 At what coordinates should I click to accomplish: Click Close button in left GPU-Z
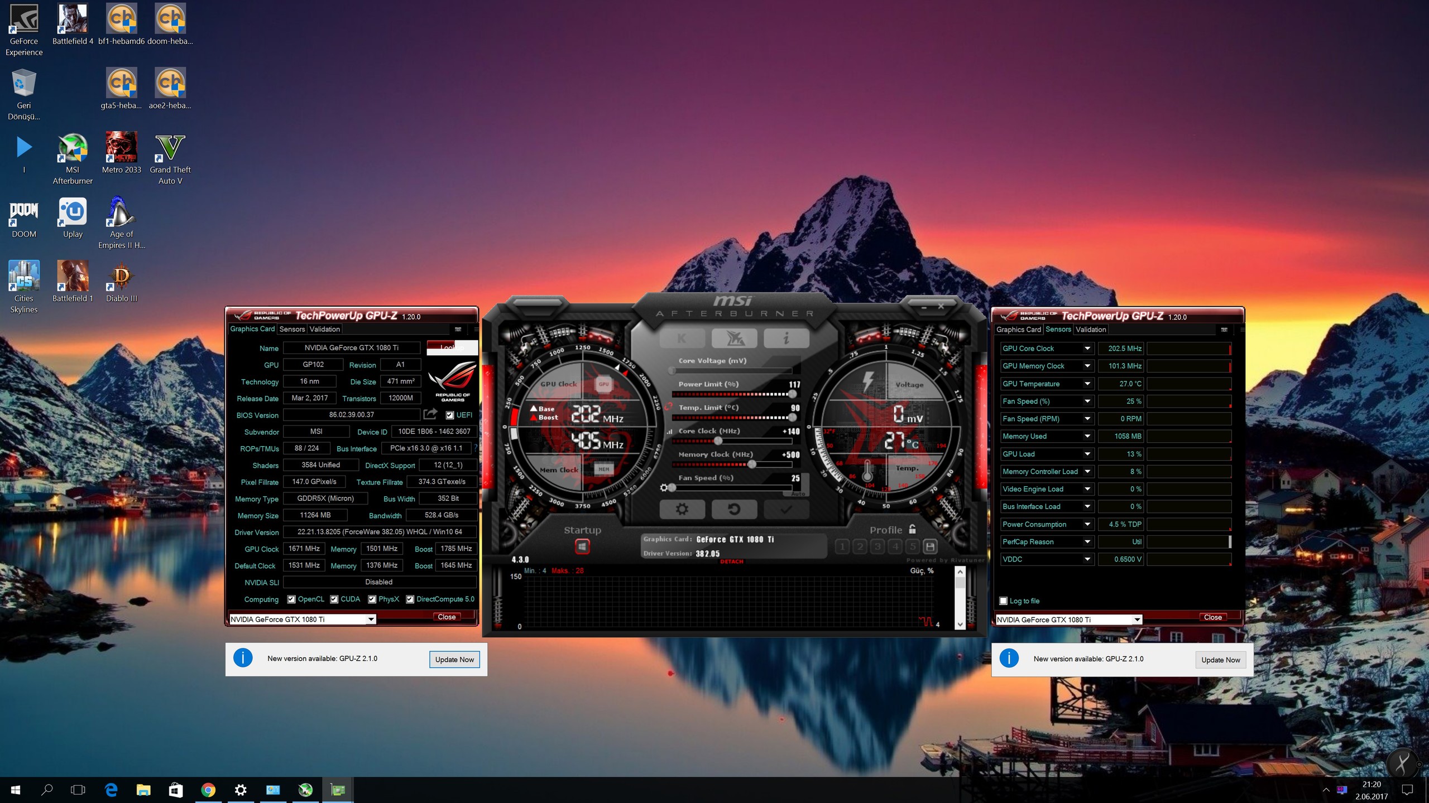(x=447, y=617)
